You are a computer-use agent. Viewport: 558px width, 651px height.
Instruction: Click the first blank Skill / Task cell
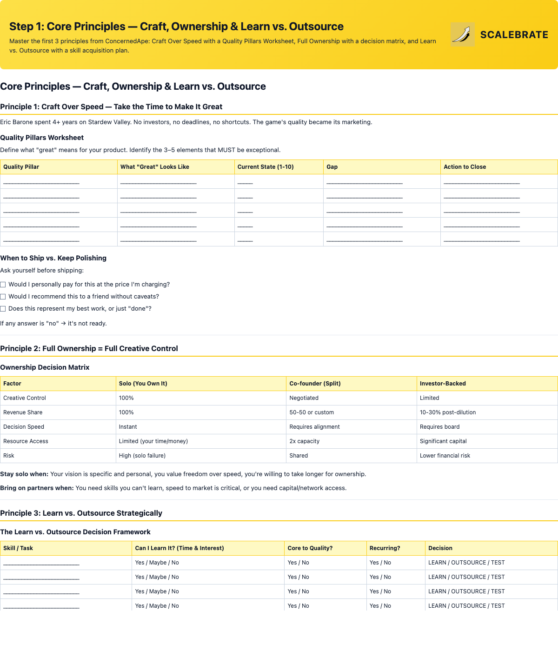[x=66, y=563]
